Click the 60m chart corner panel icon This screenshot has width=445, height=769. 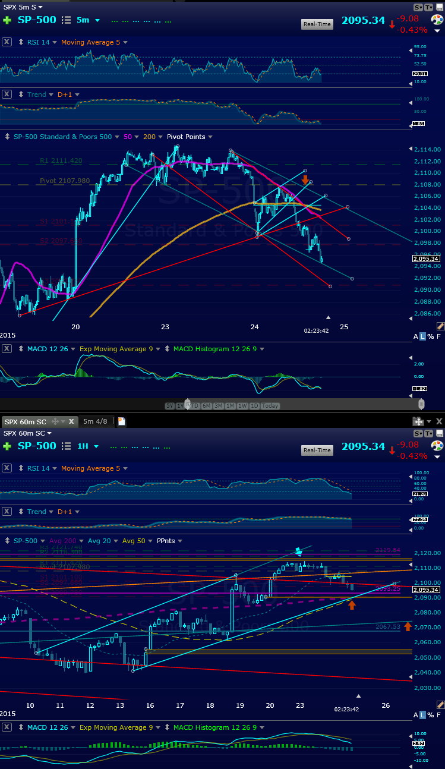[439, 433]
